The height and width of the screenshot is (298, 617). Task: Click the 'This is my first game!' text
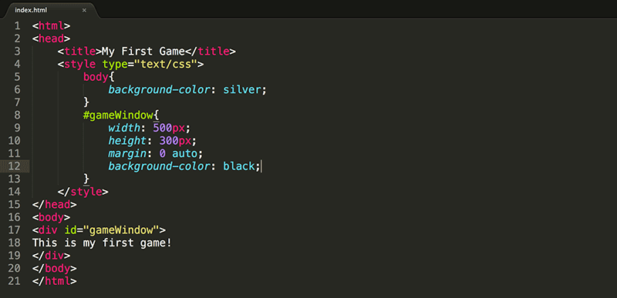(x=103, y=243)
